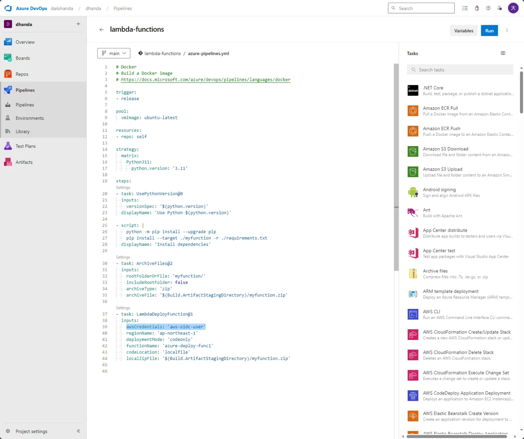The image size is (524, 439).
Task: Open Library in the sidebar
Action: pyautogui.click(x=43, y=131)
